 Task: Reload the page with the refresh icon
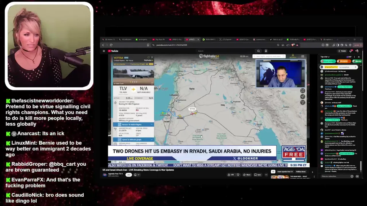tap(111, 45)
